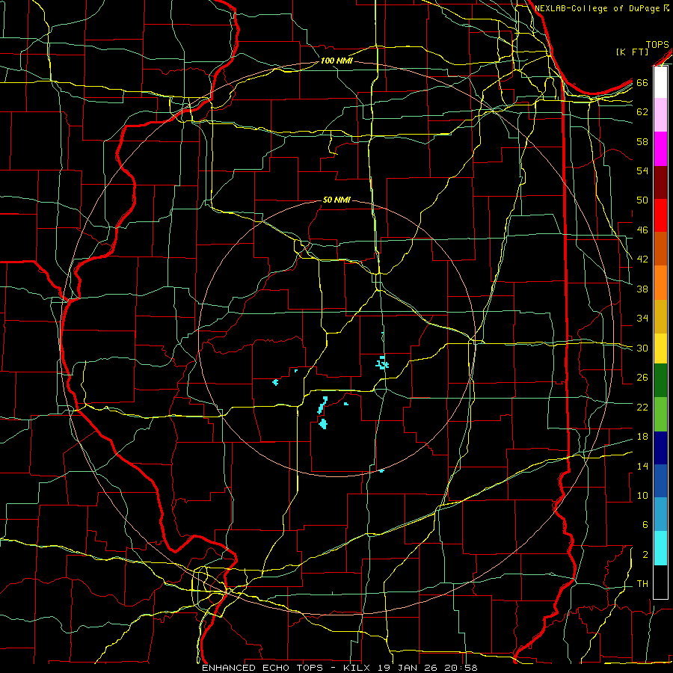673x673 pixels.
Task: Select the 18 legend value
Action: (x=642, y=437)
